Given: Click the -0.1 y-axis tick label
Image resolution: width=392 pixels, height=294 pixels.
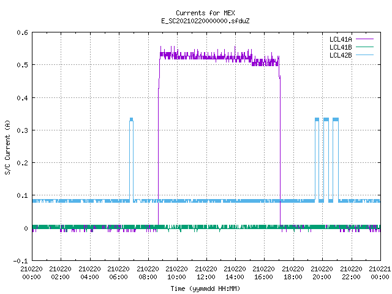Looking at the screenshot, I should point(20,261).
